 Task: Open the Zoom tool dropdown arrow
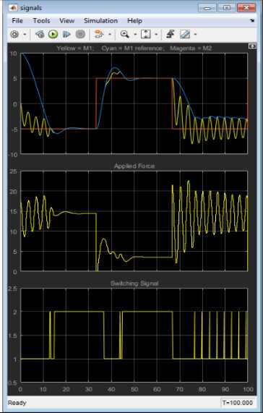[135, 34]
